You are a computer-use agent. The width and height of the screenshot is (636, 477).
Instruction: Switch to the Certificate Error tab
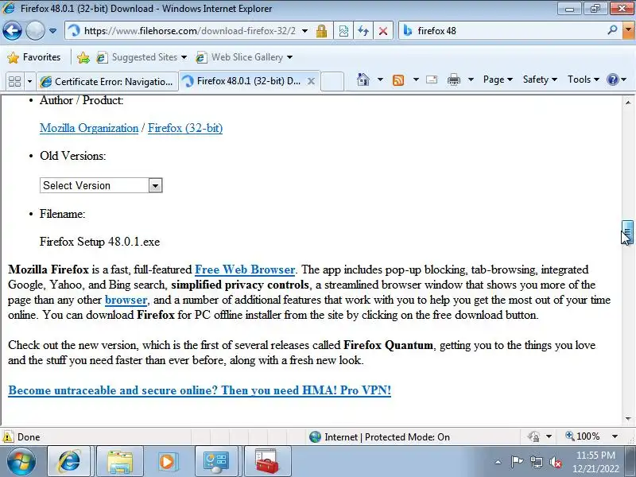coord(107,82)
